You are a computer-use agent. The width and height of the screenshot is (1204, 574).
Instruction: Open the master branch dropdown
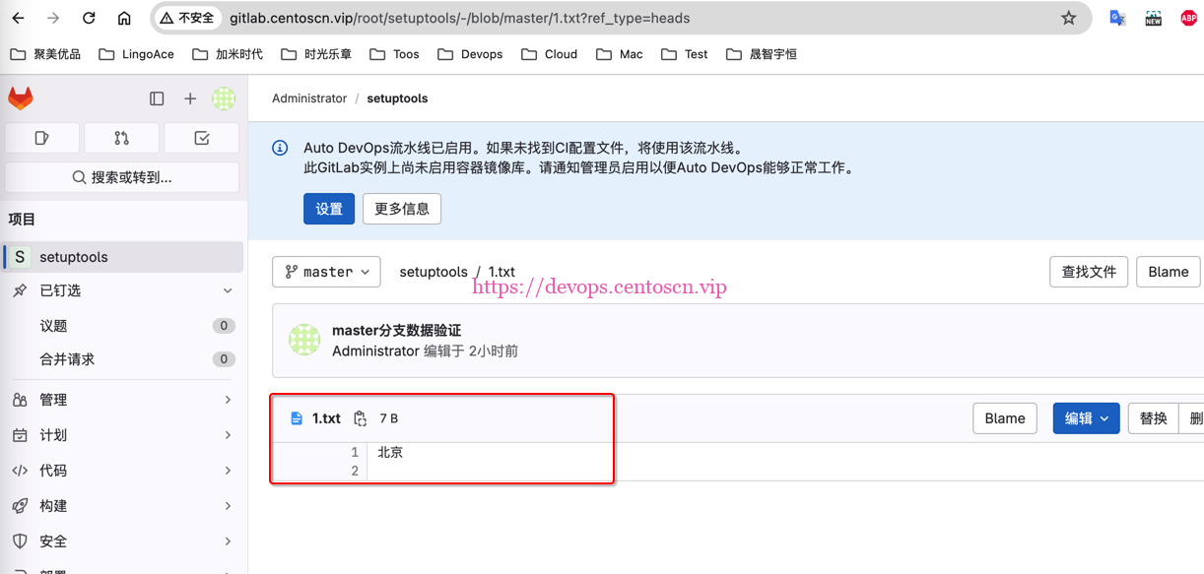(326, 272)
